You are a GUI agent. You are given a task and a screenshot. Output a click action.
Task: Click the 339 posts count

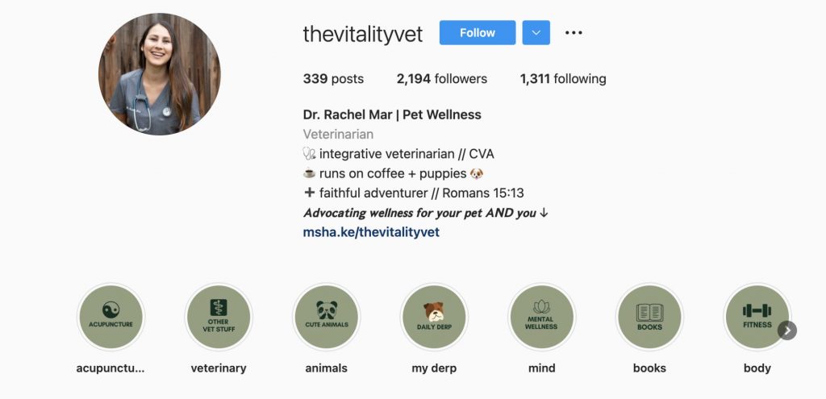coord(333,79)
